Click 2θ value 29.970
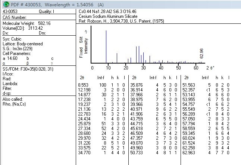Viewport: 241px width, 165px height. click(84, 138)
